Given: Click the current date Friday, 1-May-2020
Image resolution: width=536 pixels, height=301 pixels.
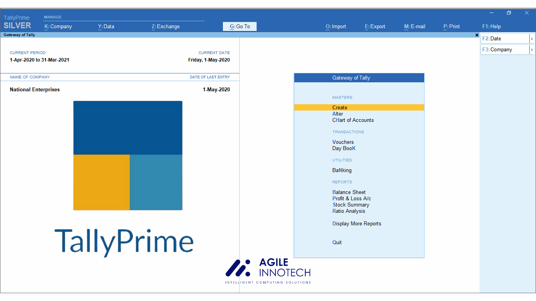Looking at the screenshot, I should pyautogui.click(x=209, y=60).
